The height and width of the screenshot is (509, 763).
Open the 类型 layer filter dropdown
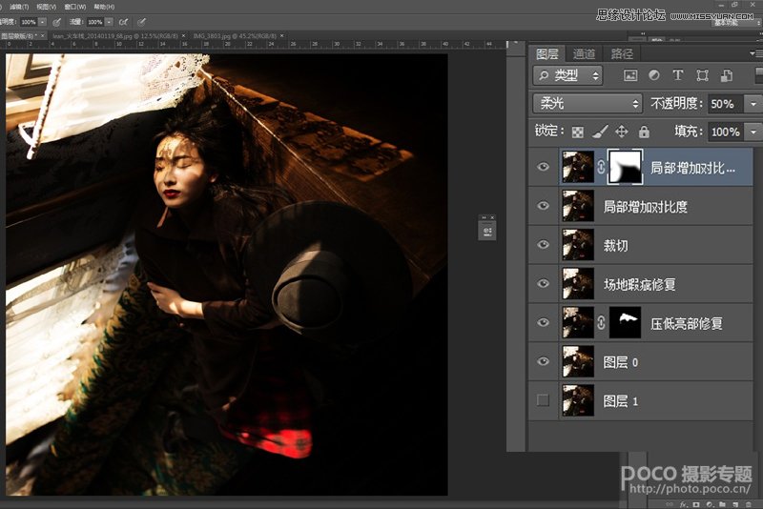[567, 75]
